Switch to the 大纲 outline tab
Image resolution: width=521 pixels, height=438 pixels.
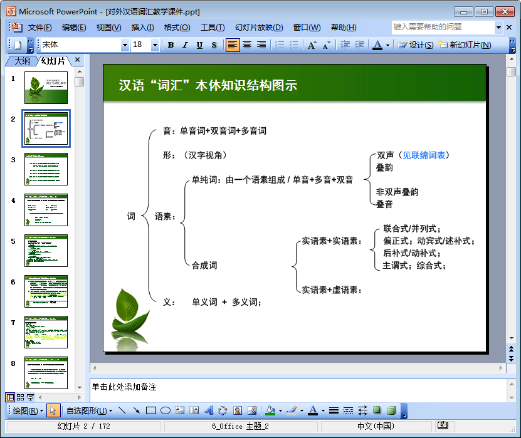tap(23, 61)
